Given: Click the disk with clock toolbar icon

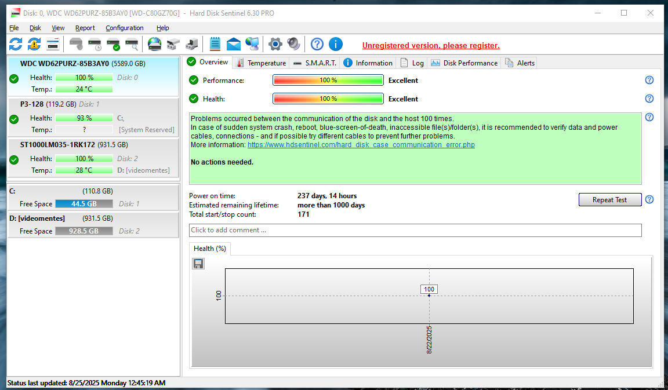Looking at the screenshot, I should pos(95,44).
